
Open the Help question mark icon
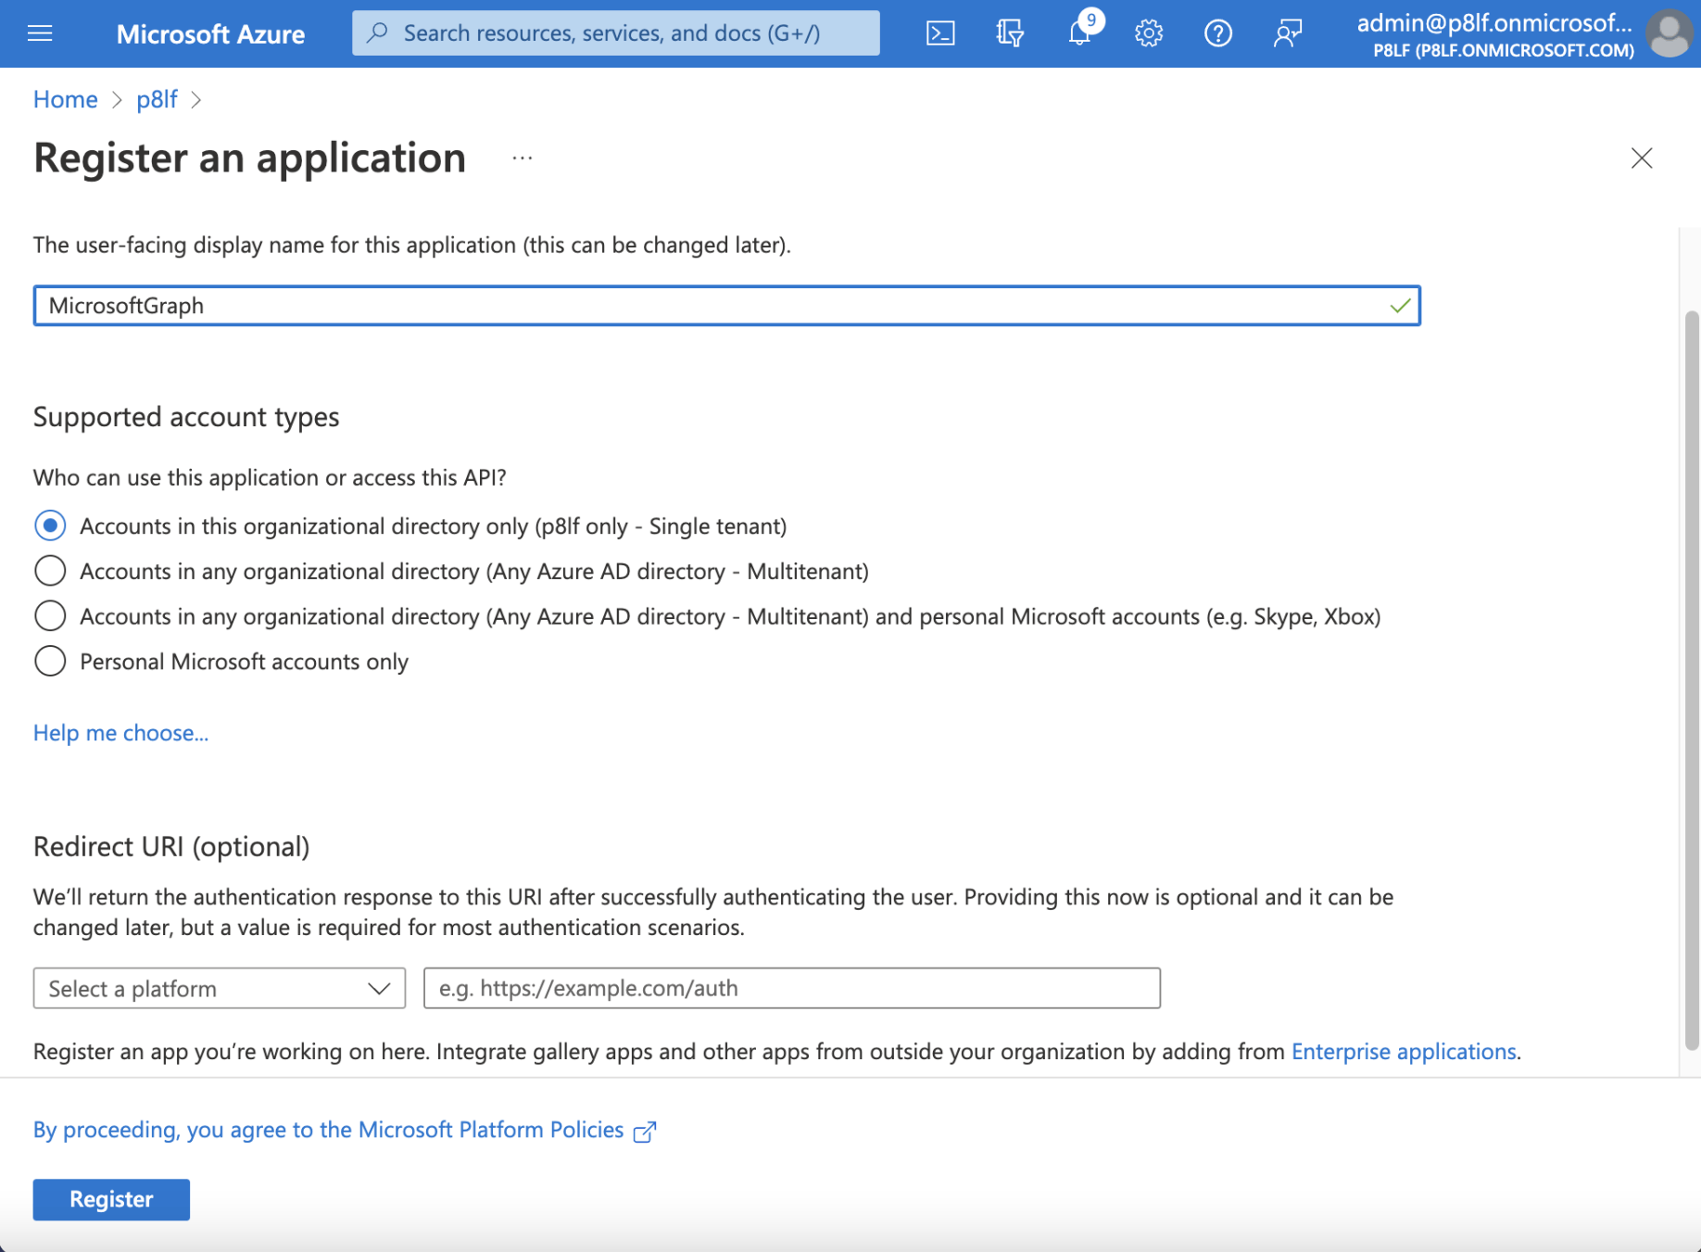[1218, 33]
